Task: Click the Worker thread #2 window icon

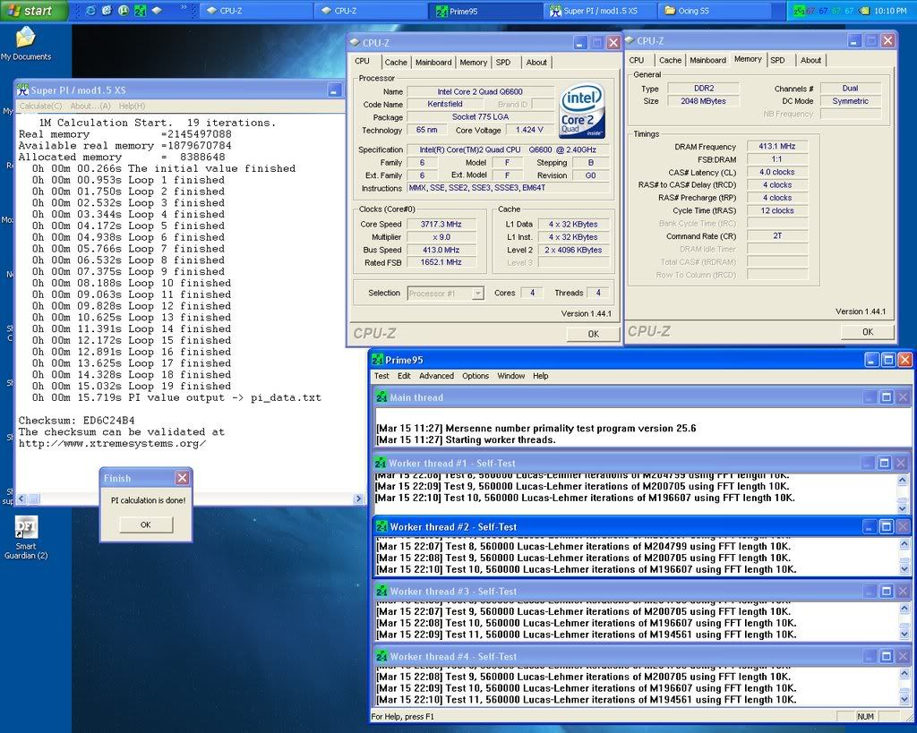Action: (381, 526)
